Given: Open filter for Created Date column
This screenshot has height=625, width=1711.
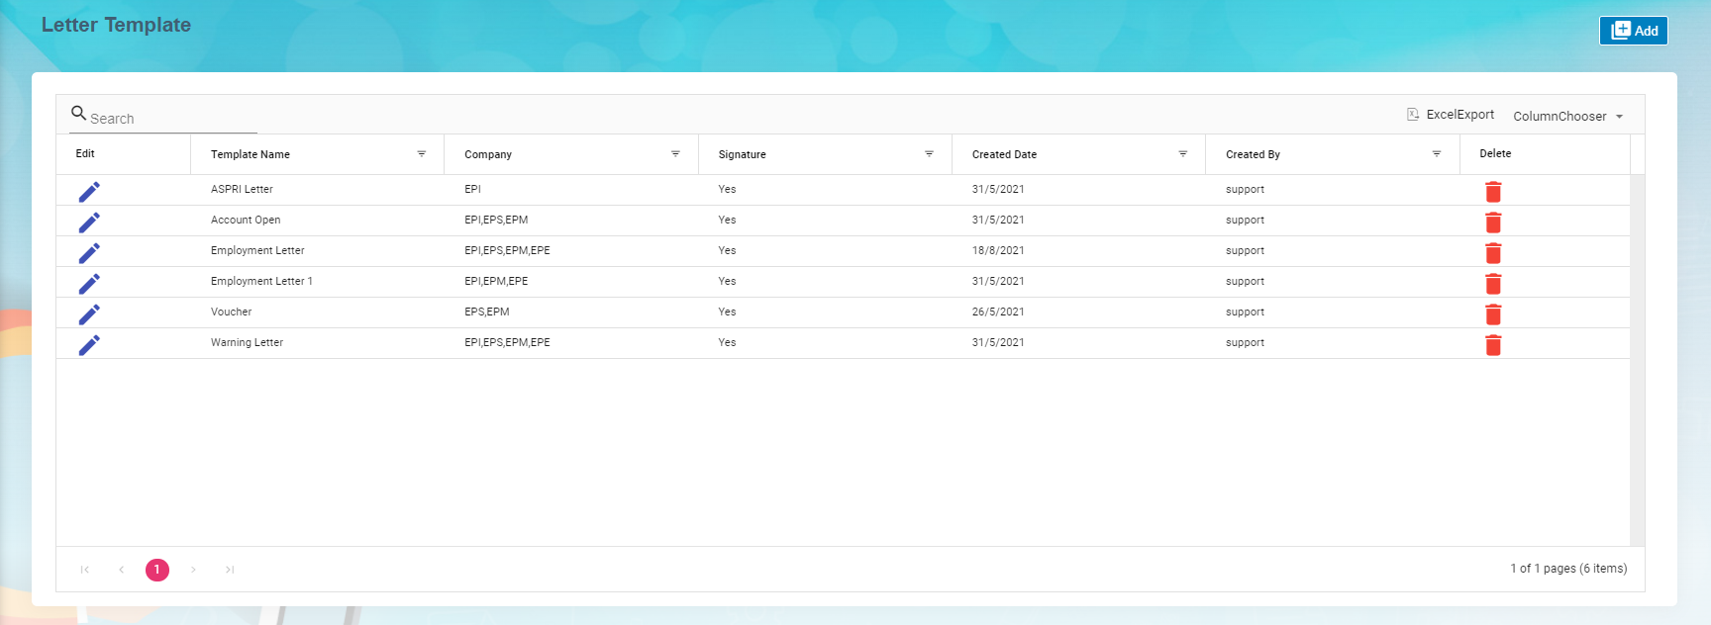Looking at the screenshot, I should (1182, 154).
